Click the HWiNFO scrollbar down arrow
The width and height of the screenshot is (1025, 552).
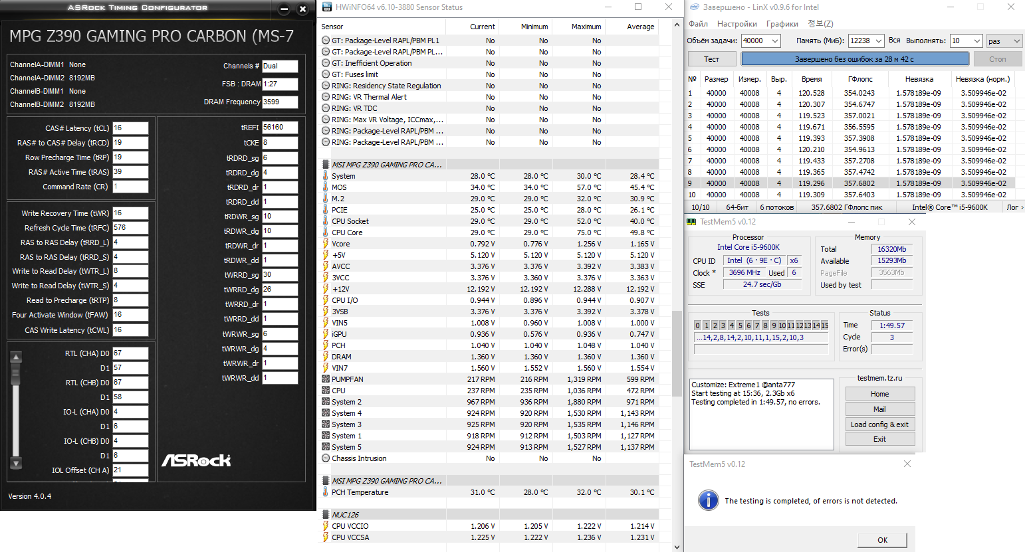[x=677, y=547]
